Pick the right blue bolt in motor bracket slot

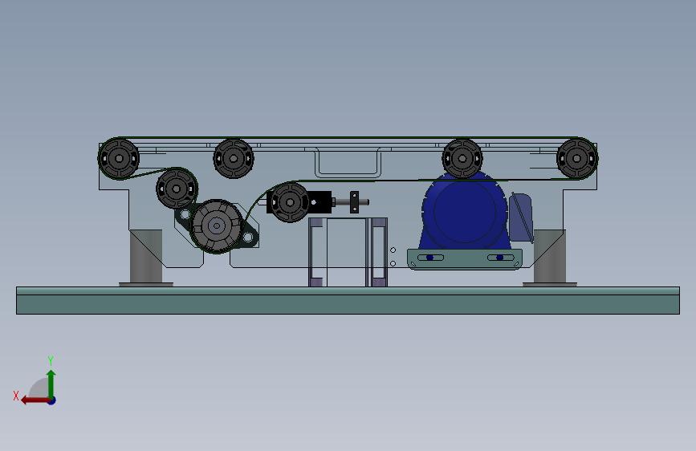click(500, 258)
